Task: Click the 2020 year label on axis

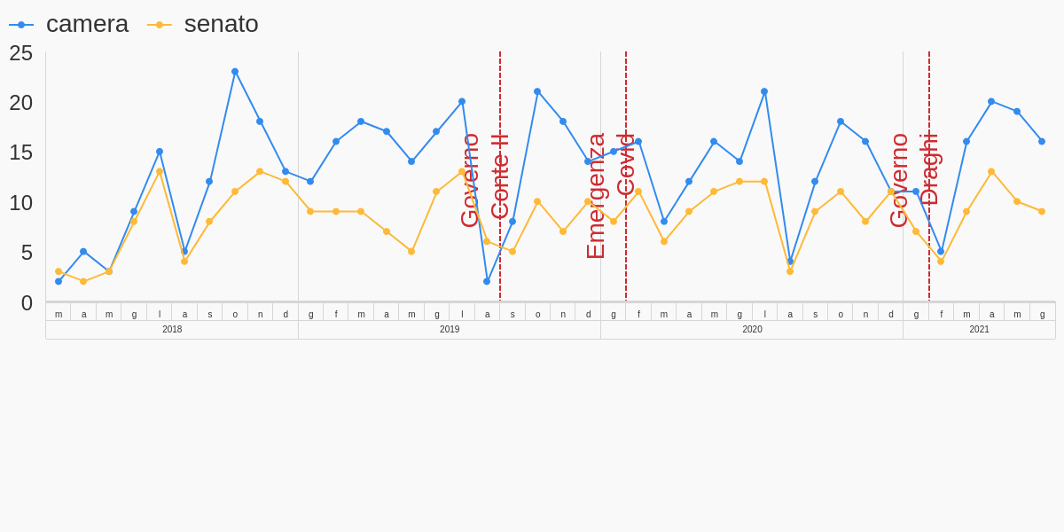Action: [752, 330]
